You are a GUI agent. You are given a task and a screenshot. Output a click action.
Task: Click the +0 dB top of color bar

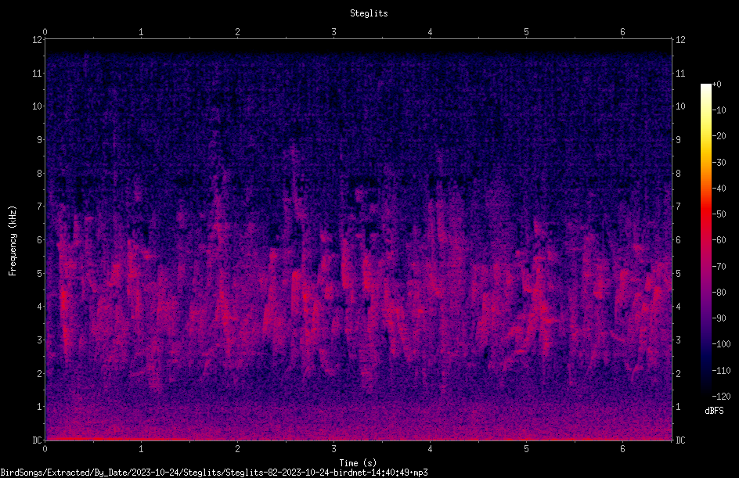pyautogui.click(x=717, y=84)
